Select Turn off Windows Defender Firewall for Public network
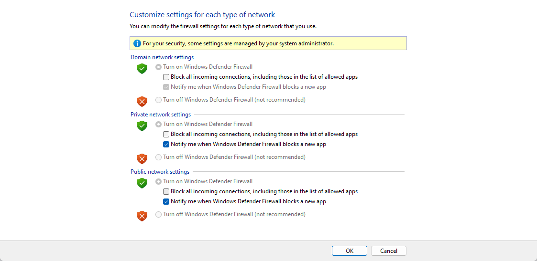 pyautogui.click(x=158, y=214)
